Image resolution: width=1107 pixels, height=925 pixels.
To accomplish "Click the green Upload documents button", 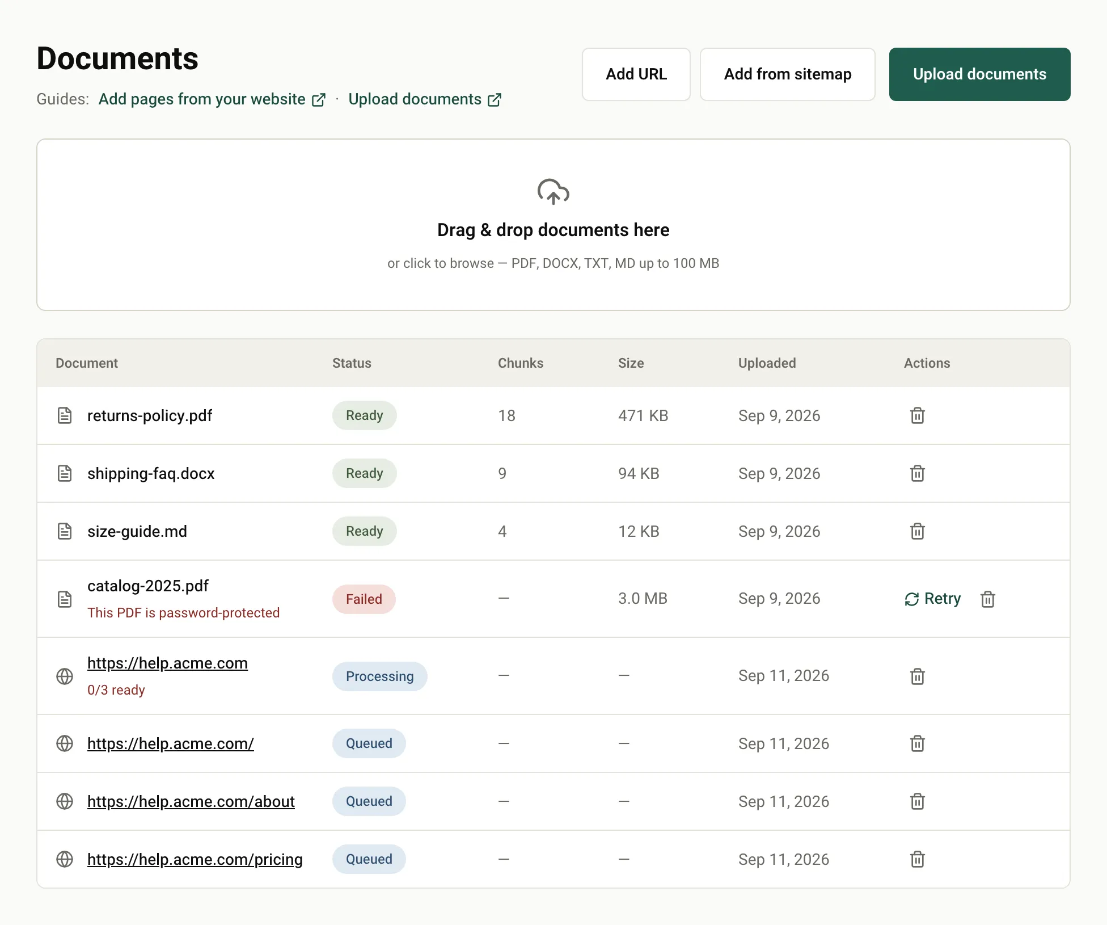I will (x=979, y=74).
